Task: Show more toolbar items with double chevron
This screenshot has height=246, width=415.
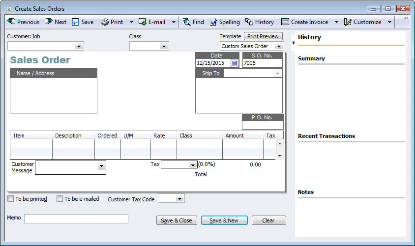Action: 406,18
